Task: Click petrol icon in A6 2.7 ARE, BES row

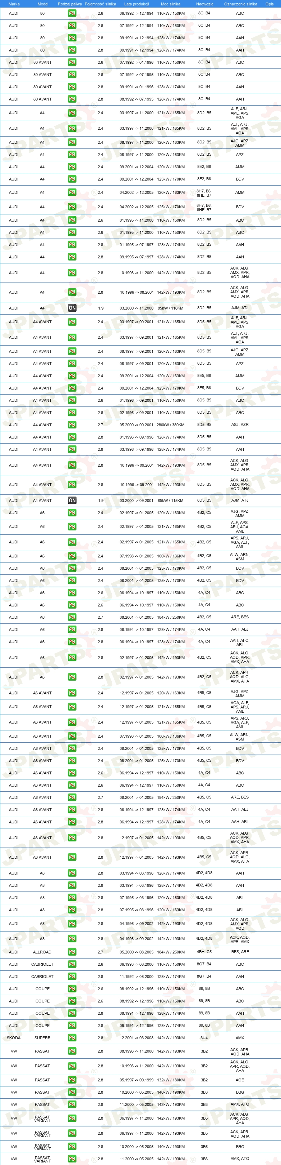Action: (x=72, y=617)
